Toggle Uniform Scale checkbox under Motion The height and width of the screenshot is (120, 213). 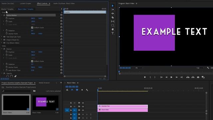tap(32, 61)
